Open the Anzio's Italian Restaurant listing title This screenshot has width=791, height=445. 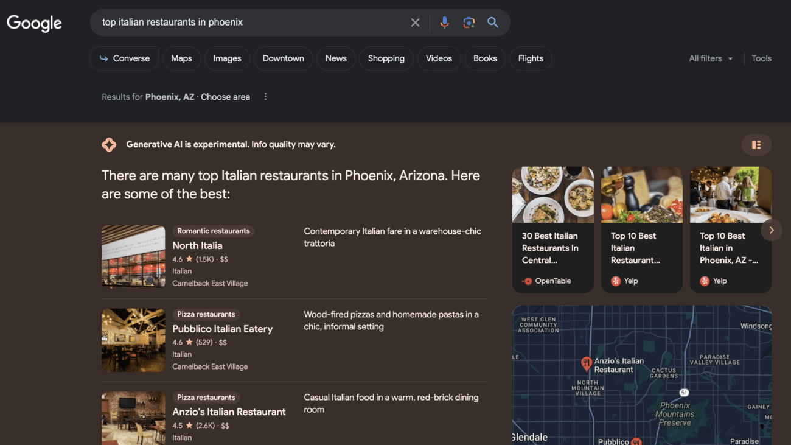click(229, 412)
